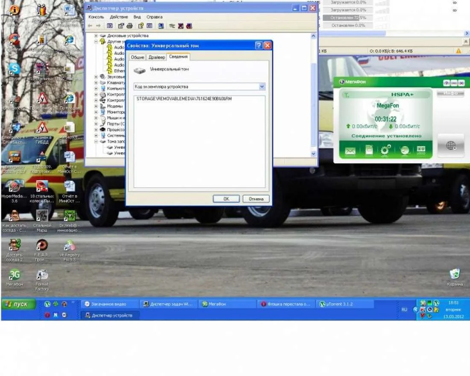Click the RU language indicator
The height and width of the screenshot is (376, 470).
(404, 309)
